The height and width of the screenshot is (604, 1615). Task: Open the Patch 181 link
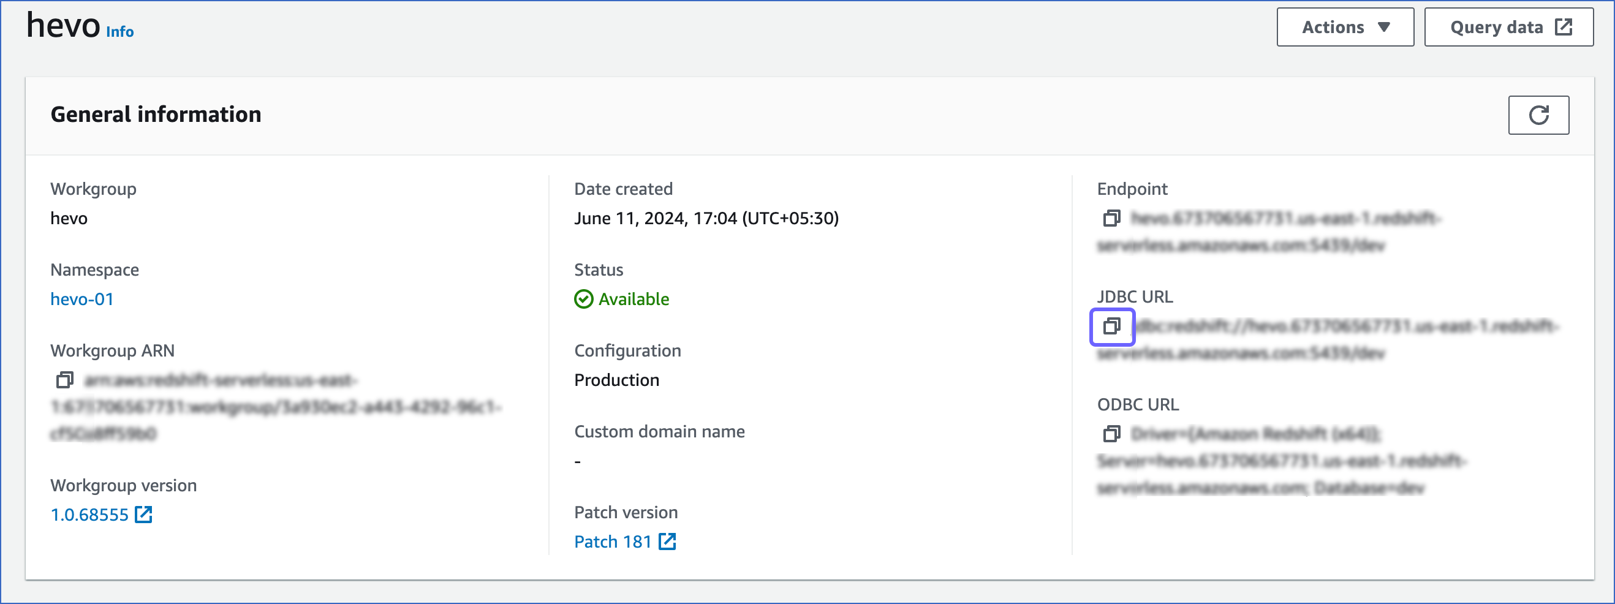click(625, 542)
